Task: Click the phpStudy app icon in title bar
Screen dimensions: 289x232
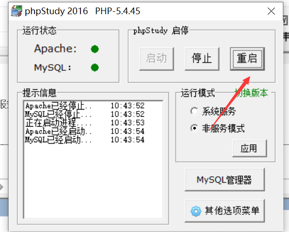Action: coord(17,11)
